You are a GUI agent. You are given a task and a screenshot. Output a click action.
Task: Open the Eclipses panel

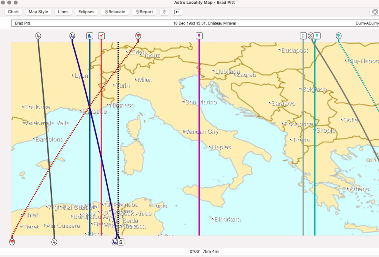pyautogui.click(x=86, y=11)
